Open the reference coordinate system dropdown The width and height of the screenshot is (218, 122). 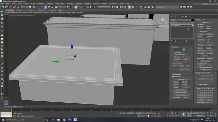coord(62,7)
